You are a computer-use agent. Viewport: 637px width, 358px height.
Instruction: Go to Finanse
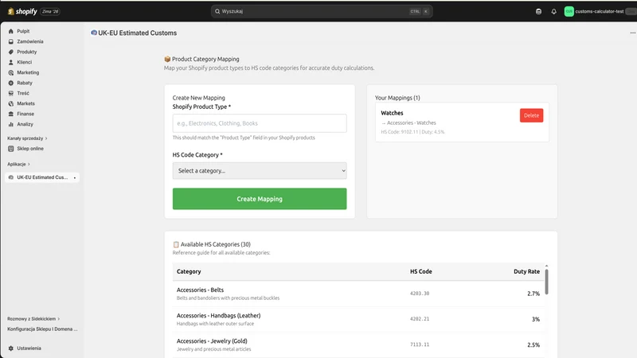coord(25,114)
